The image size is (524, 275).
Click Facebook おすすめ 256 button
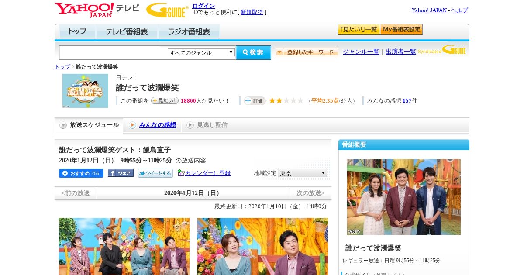point(81,173)
